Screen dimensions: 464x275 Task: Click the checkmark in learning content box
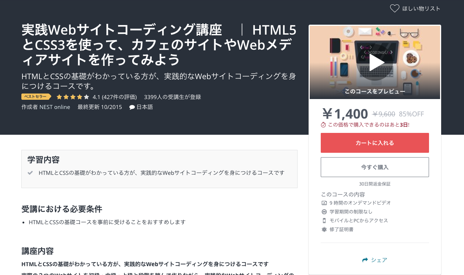tap(30, 173)
